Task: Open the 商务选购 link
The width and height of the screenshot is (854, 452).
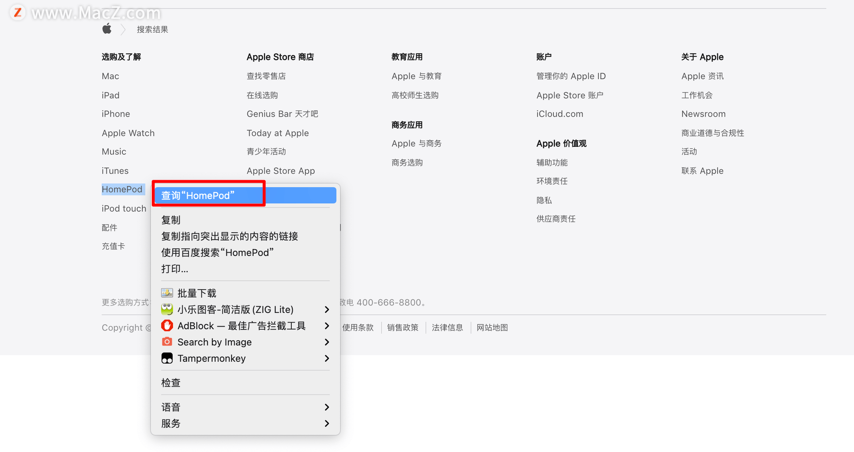Action: pyautogui.click(x=407, y=162)
